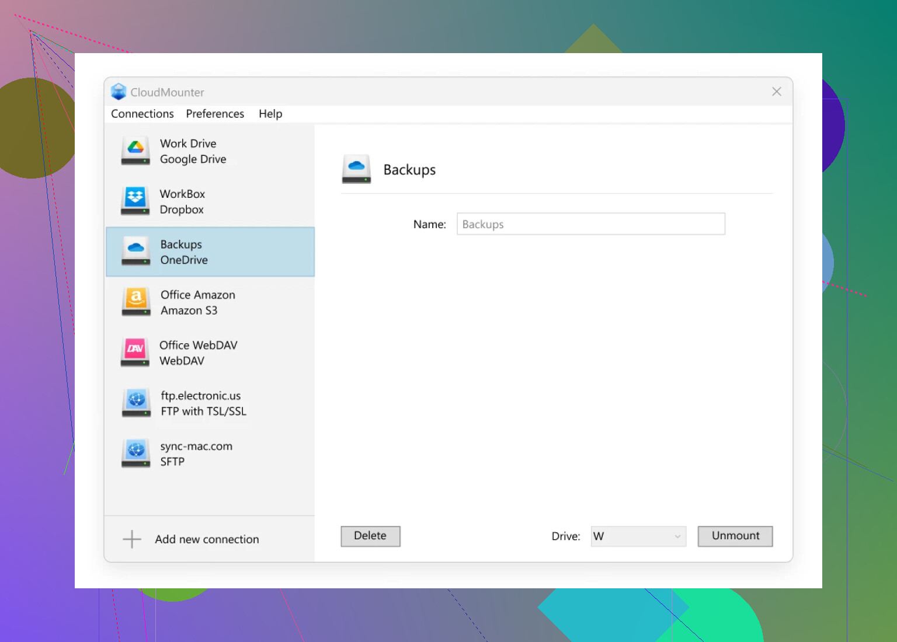Open the Help menu

point(270,114)
